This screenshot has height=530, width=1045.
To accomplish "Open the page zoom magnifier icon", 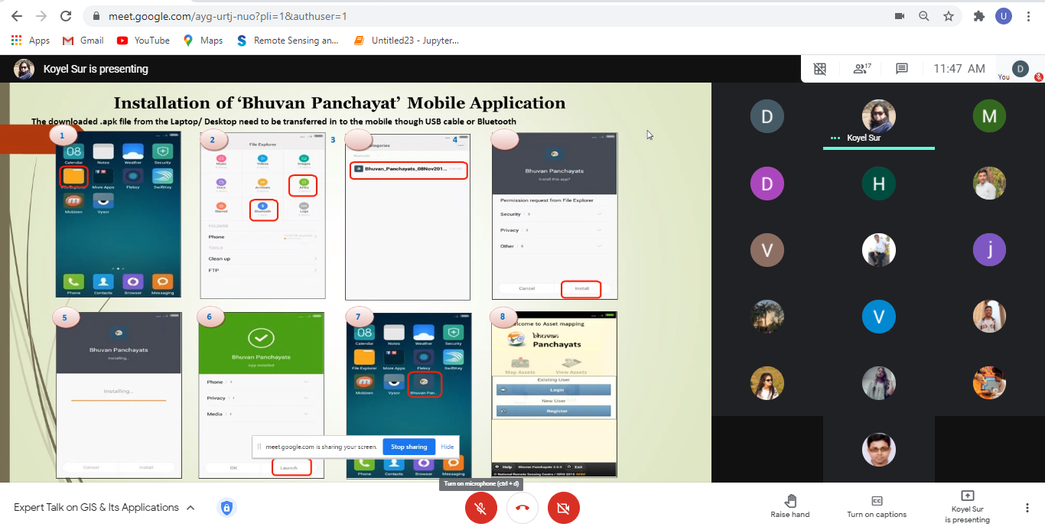I will pos(924,16).
